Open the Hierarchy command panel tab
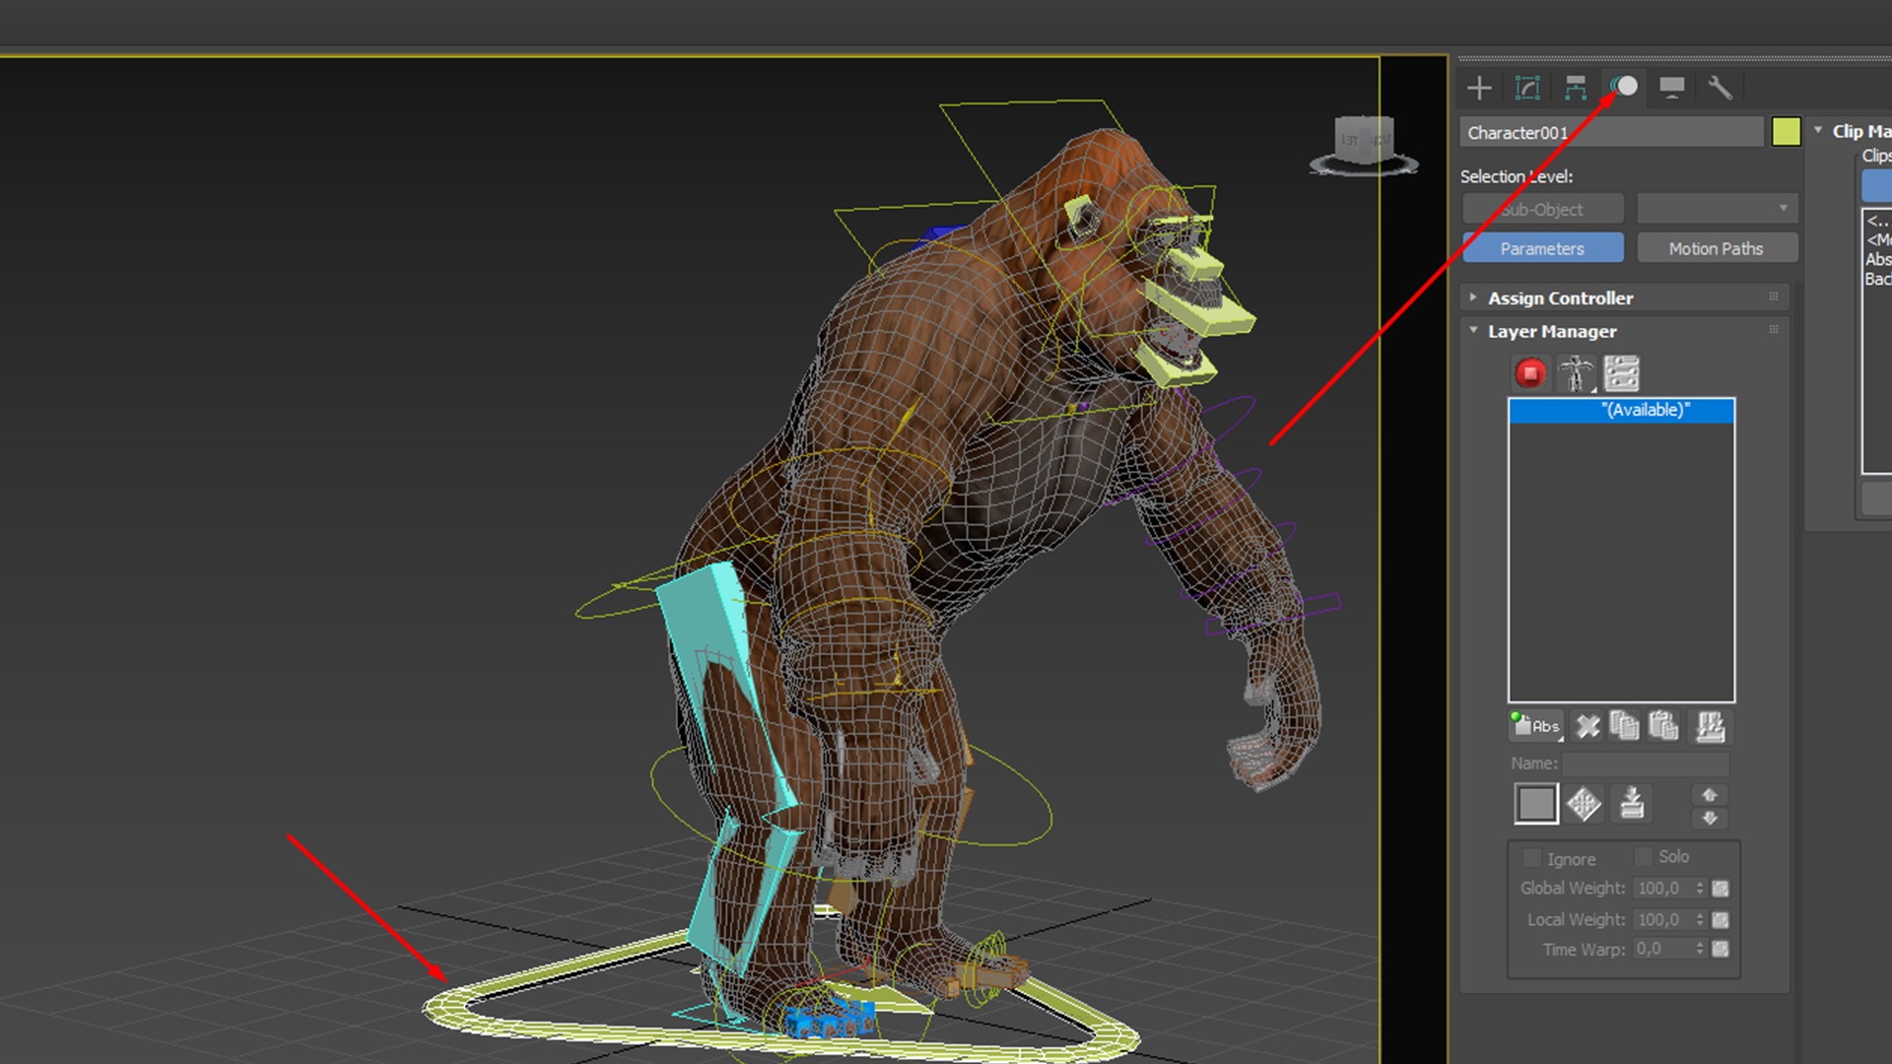The image size is (1892, 1064). click(x=1576, y=88)
